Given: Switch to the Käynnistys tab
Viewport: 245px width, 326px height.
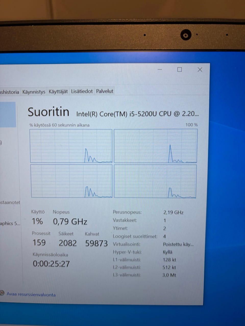Looking at the screenshot, I should click(x=34, y=92).
